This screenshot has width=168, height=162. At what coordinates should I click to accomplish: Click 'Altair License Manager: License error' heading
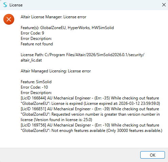click(x=54, y=17)
